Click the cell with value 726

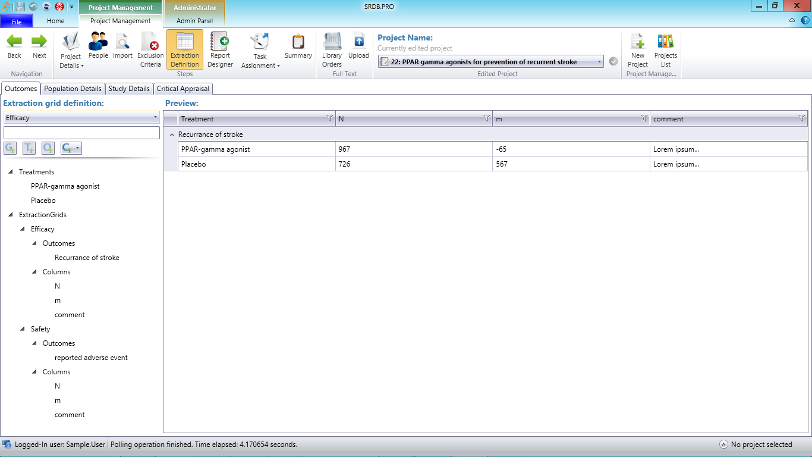coord(414,164)
